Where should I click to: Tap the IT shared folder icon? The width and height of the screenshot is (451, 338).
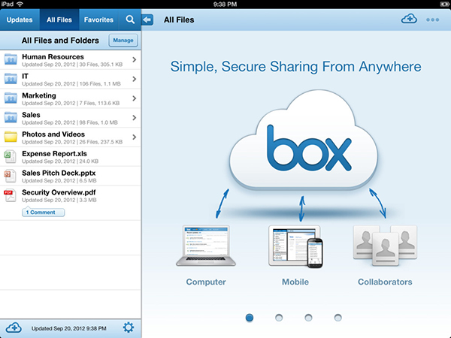11,79
